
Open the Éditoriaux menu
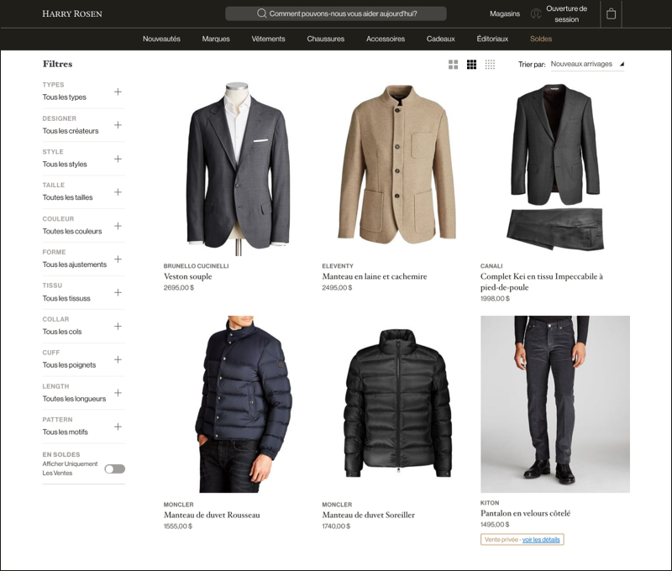(x=492, y=39)
